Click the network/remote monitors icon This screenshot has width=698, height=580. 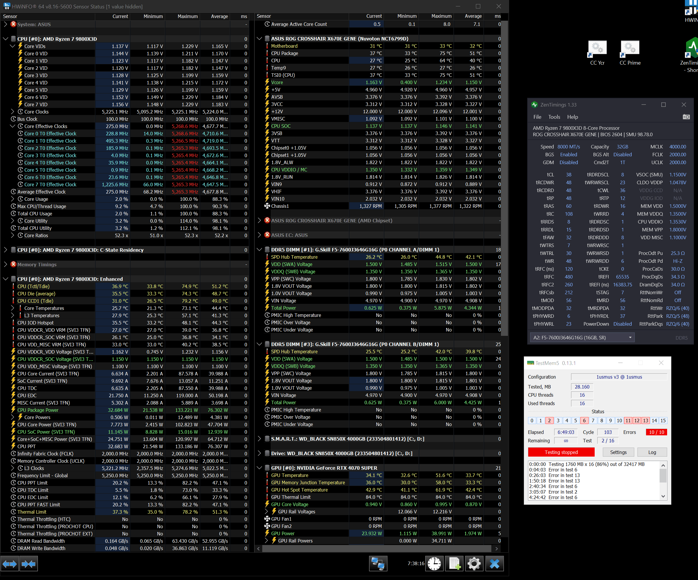378,564
